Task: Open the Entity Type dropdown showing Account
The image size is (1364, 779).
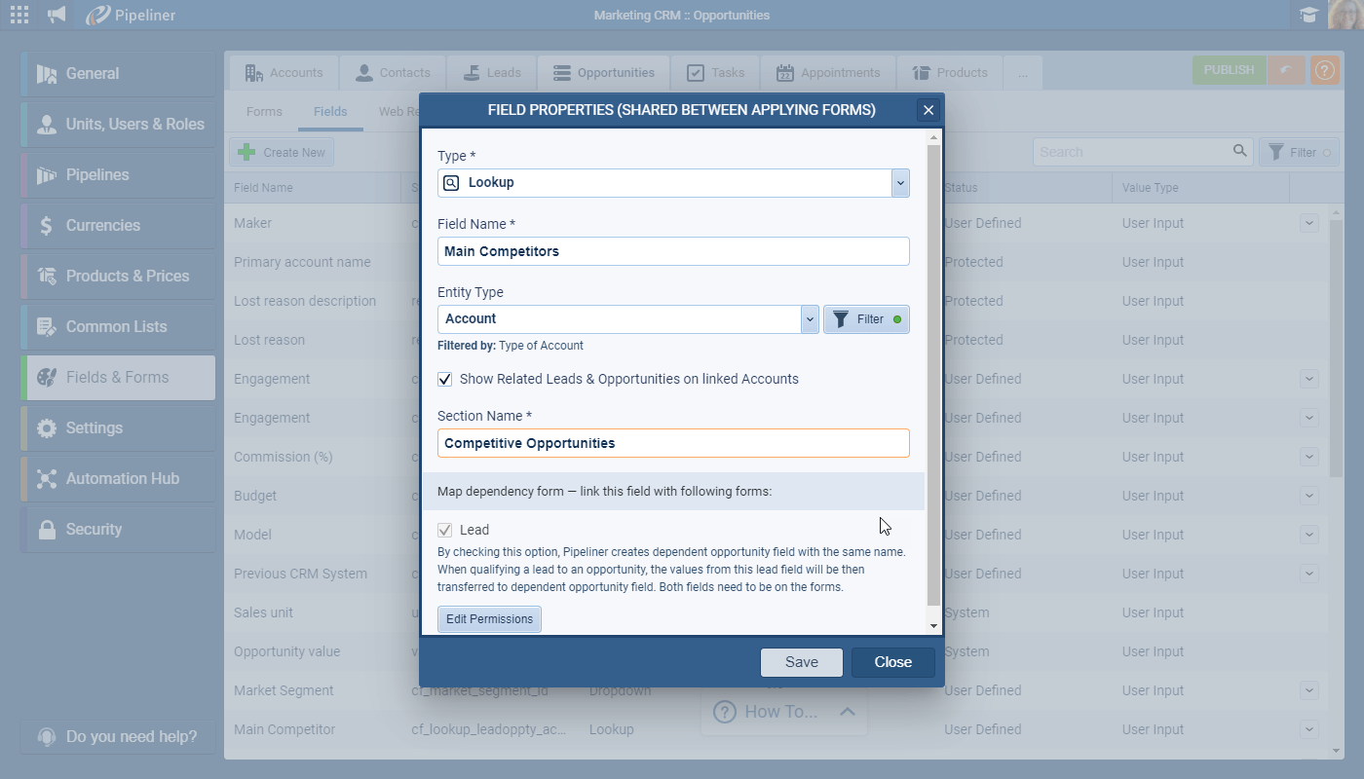Action: pos(810,318)
